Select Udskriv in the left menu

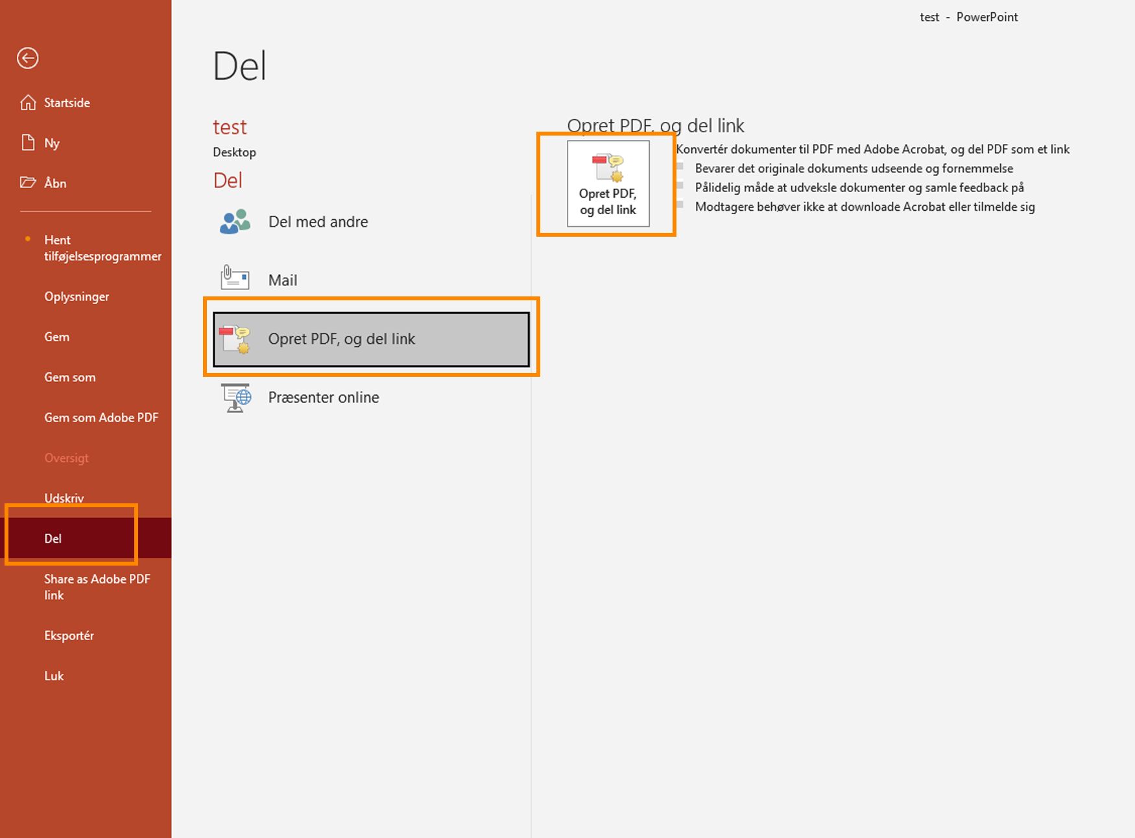(x=64, y=497)
